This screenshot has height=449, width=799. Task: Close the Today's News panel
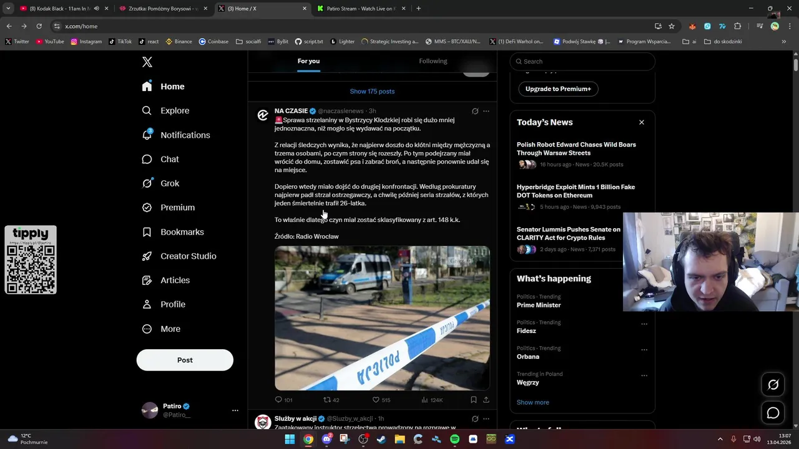pos(641,122)
